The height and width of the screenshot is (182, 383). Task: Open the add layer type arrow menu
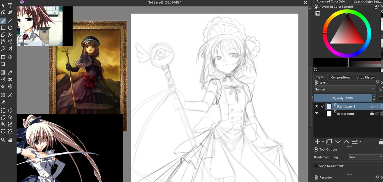click(x=323, y=142)
